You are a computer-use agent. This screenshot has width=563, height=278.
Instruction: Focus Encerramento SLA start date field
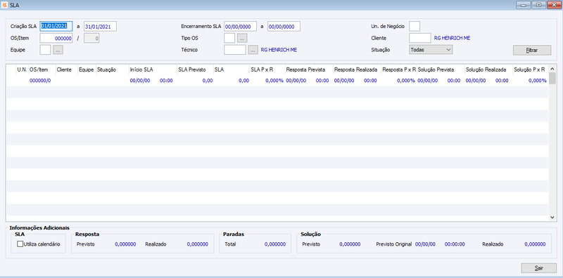click(x=240, y=27)
